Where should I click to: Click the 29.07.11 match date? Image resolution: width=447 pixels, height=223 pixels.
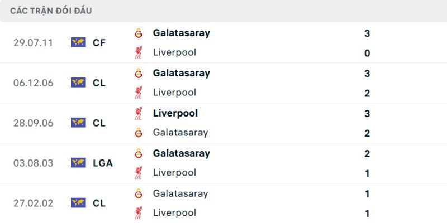[33, 42]
